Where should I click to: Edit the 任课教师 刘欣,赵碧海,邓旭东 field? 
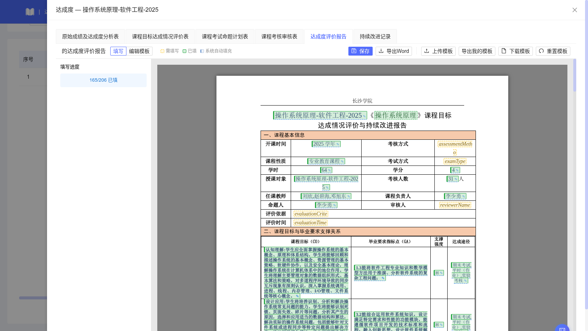click(x=326, y=196)
